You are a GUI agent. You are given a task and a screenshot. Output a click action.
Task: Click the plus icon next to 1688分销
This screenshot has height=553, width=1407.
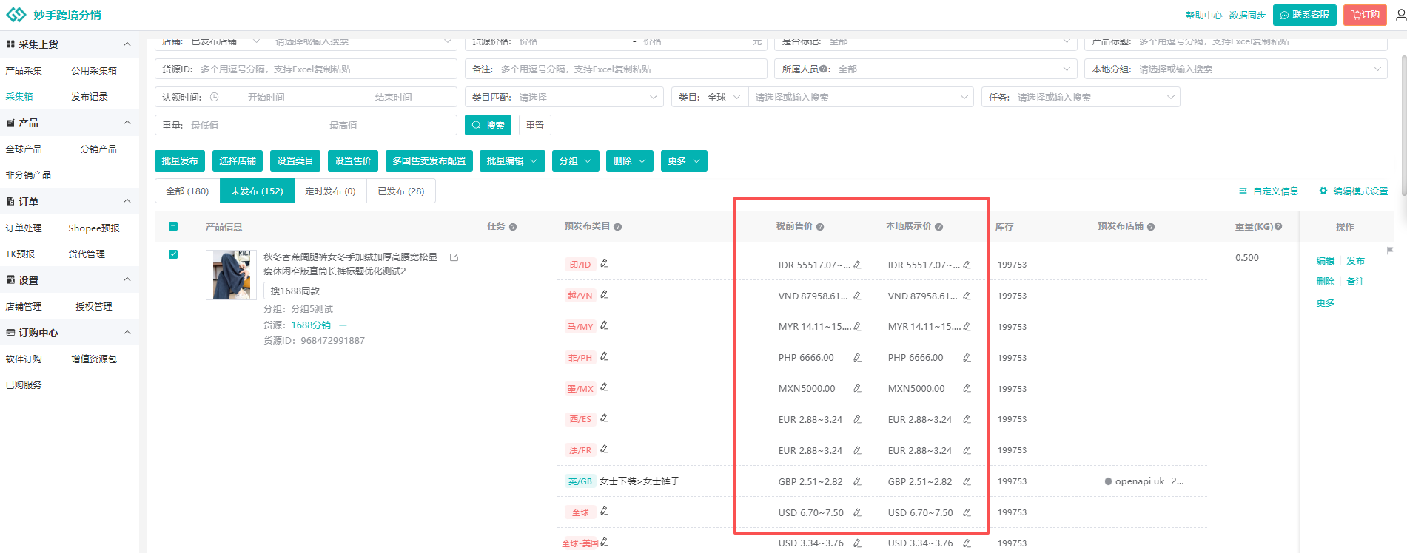click(343, 325)
